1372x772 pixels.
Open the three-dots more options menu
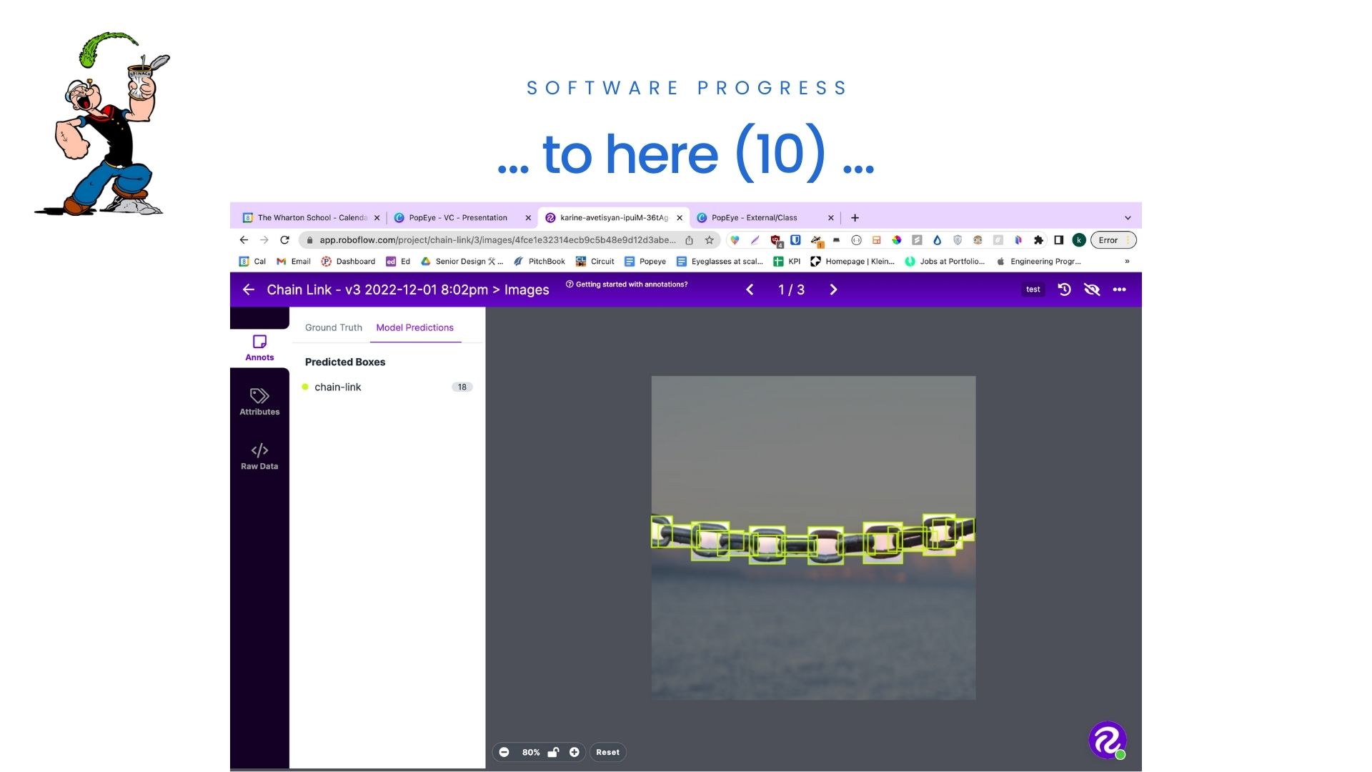[1119, 289]
